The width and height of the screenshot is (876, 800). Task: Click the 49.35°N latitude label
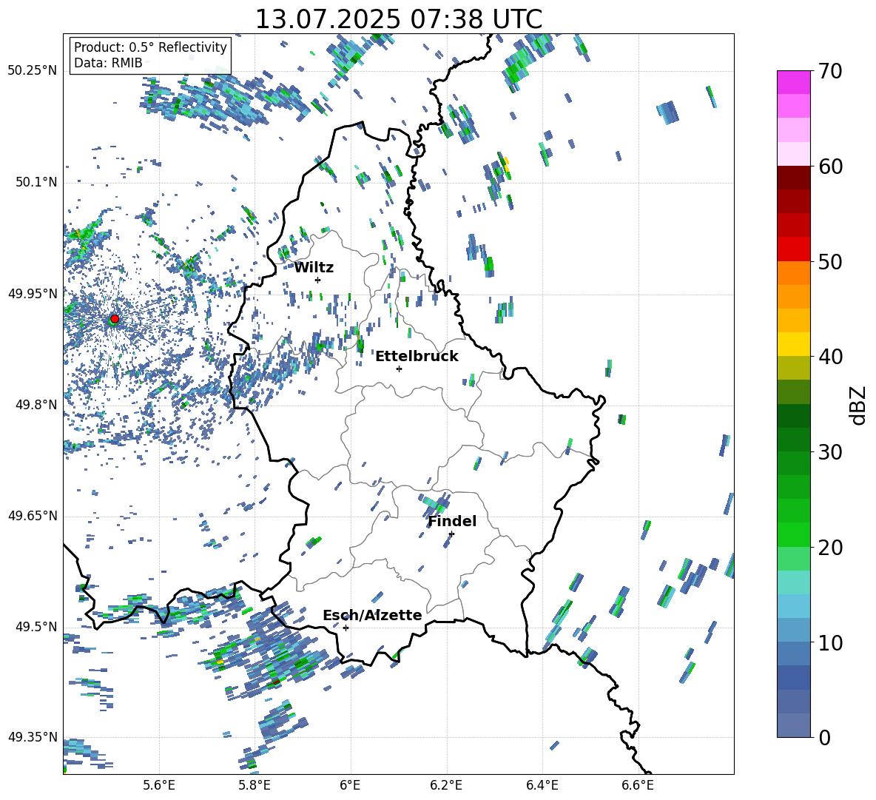coord(33,737)
